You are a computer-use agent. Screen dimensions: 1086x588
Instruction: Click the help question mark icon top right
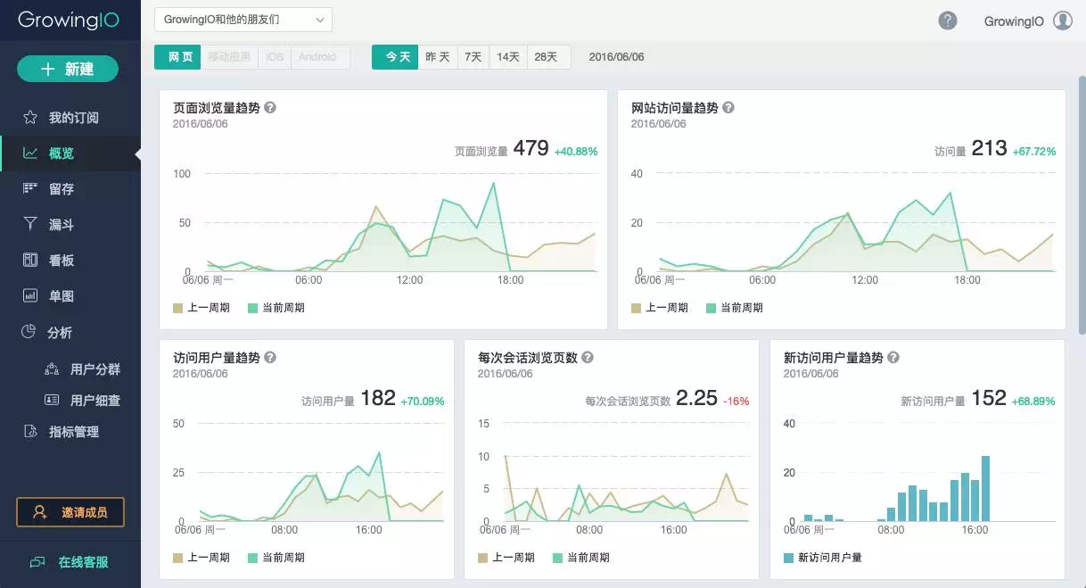point(947,20)
